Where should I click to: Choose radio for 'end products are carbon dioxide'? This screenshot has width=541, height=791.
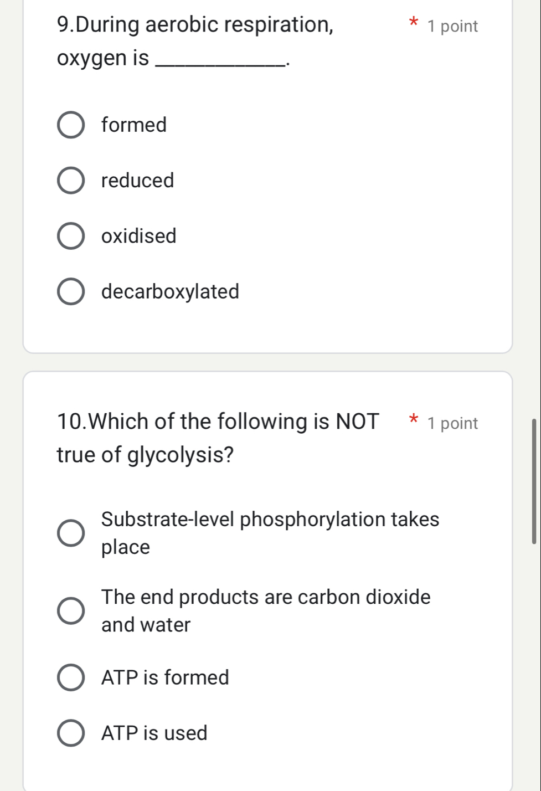coord(71,610)
